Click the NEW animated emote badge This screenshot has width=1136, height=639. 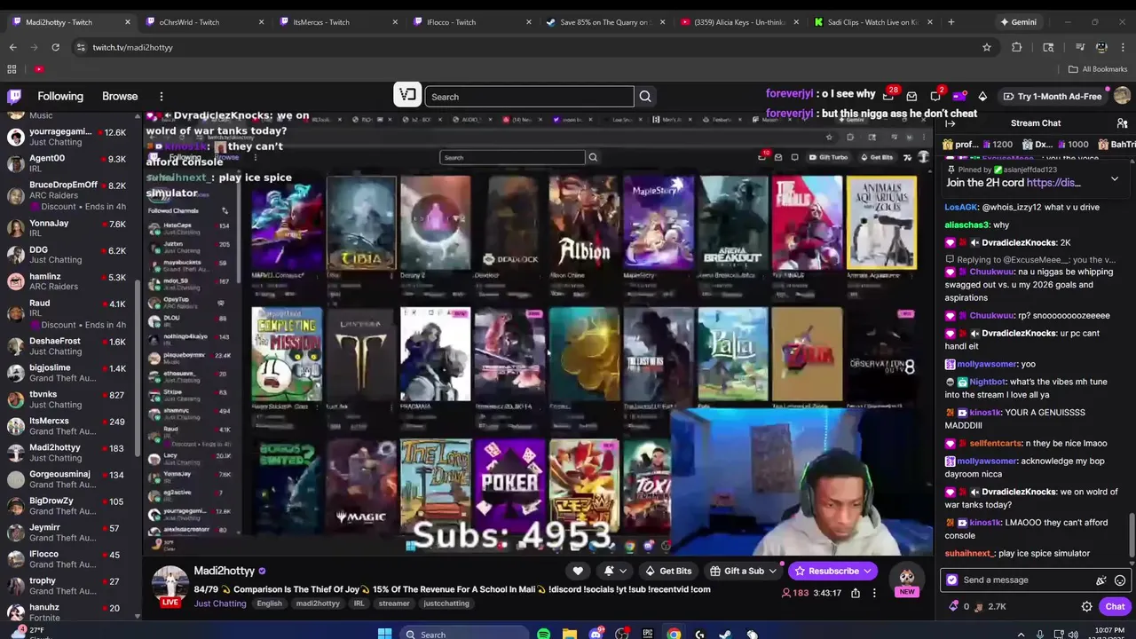tap(906, 581)
